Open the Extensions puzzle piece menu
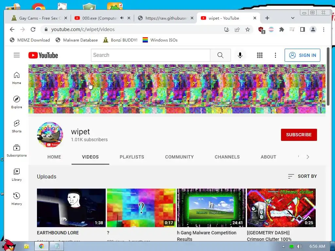The width and height of the screenshot is (335, 251). tap(282, 29)
